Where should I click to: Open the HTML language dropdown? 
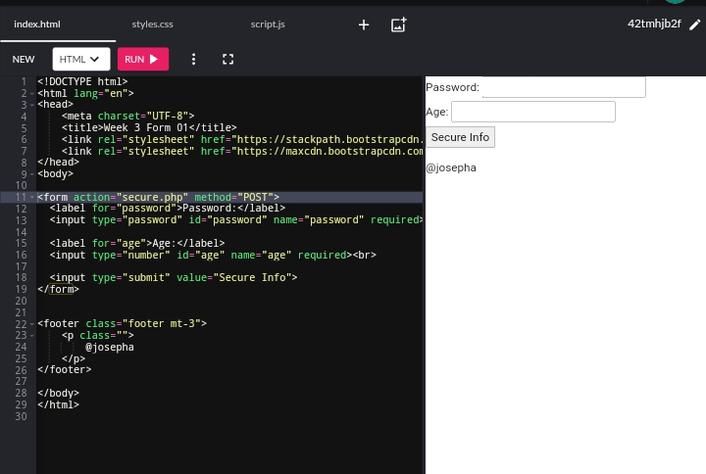81,59
